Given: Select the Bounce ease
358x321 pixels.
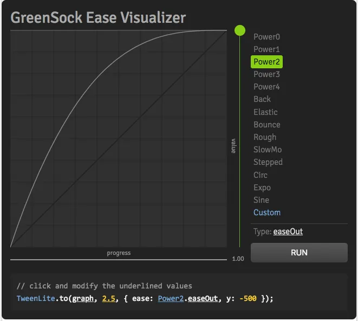Looking at the screenshot, I should pyautogui.click(x=266, y=125).
